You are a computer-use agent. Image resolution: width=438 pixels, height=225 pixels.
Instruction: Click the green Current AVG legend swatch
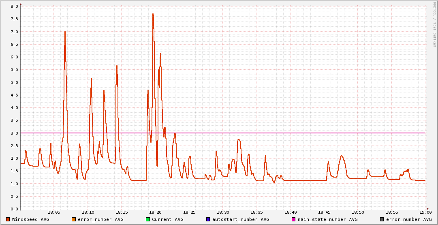[148, 219]
